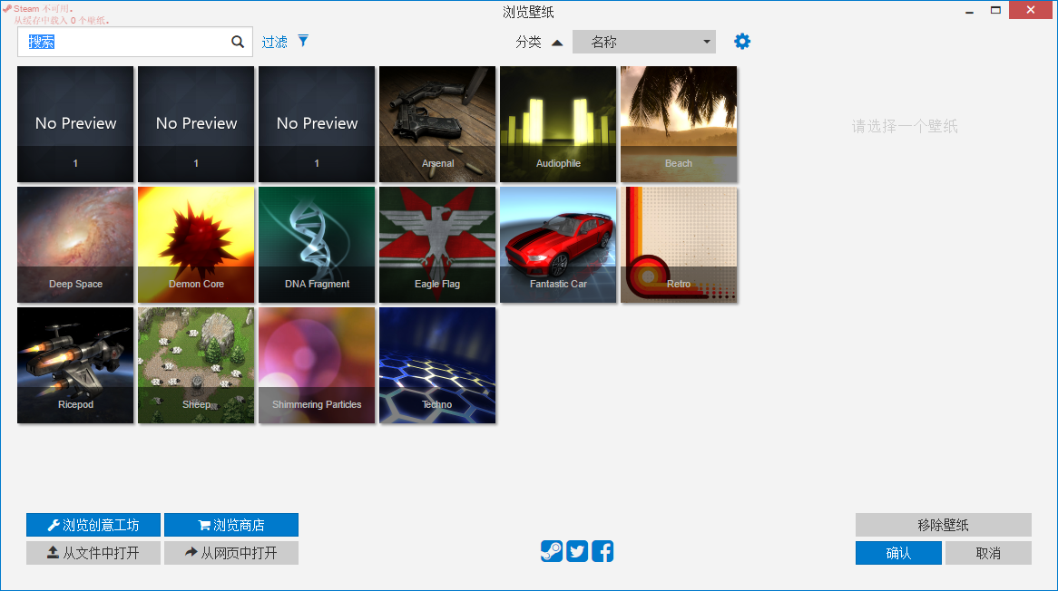Click the 移除壁纸 button
1058x591 pixels.
click(943, 524)
